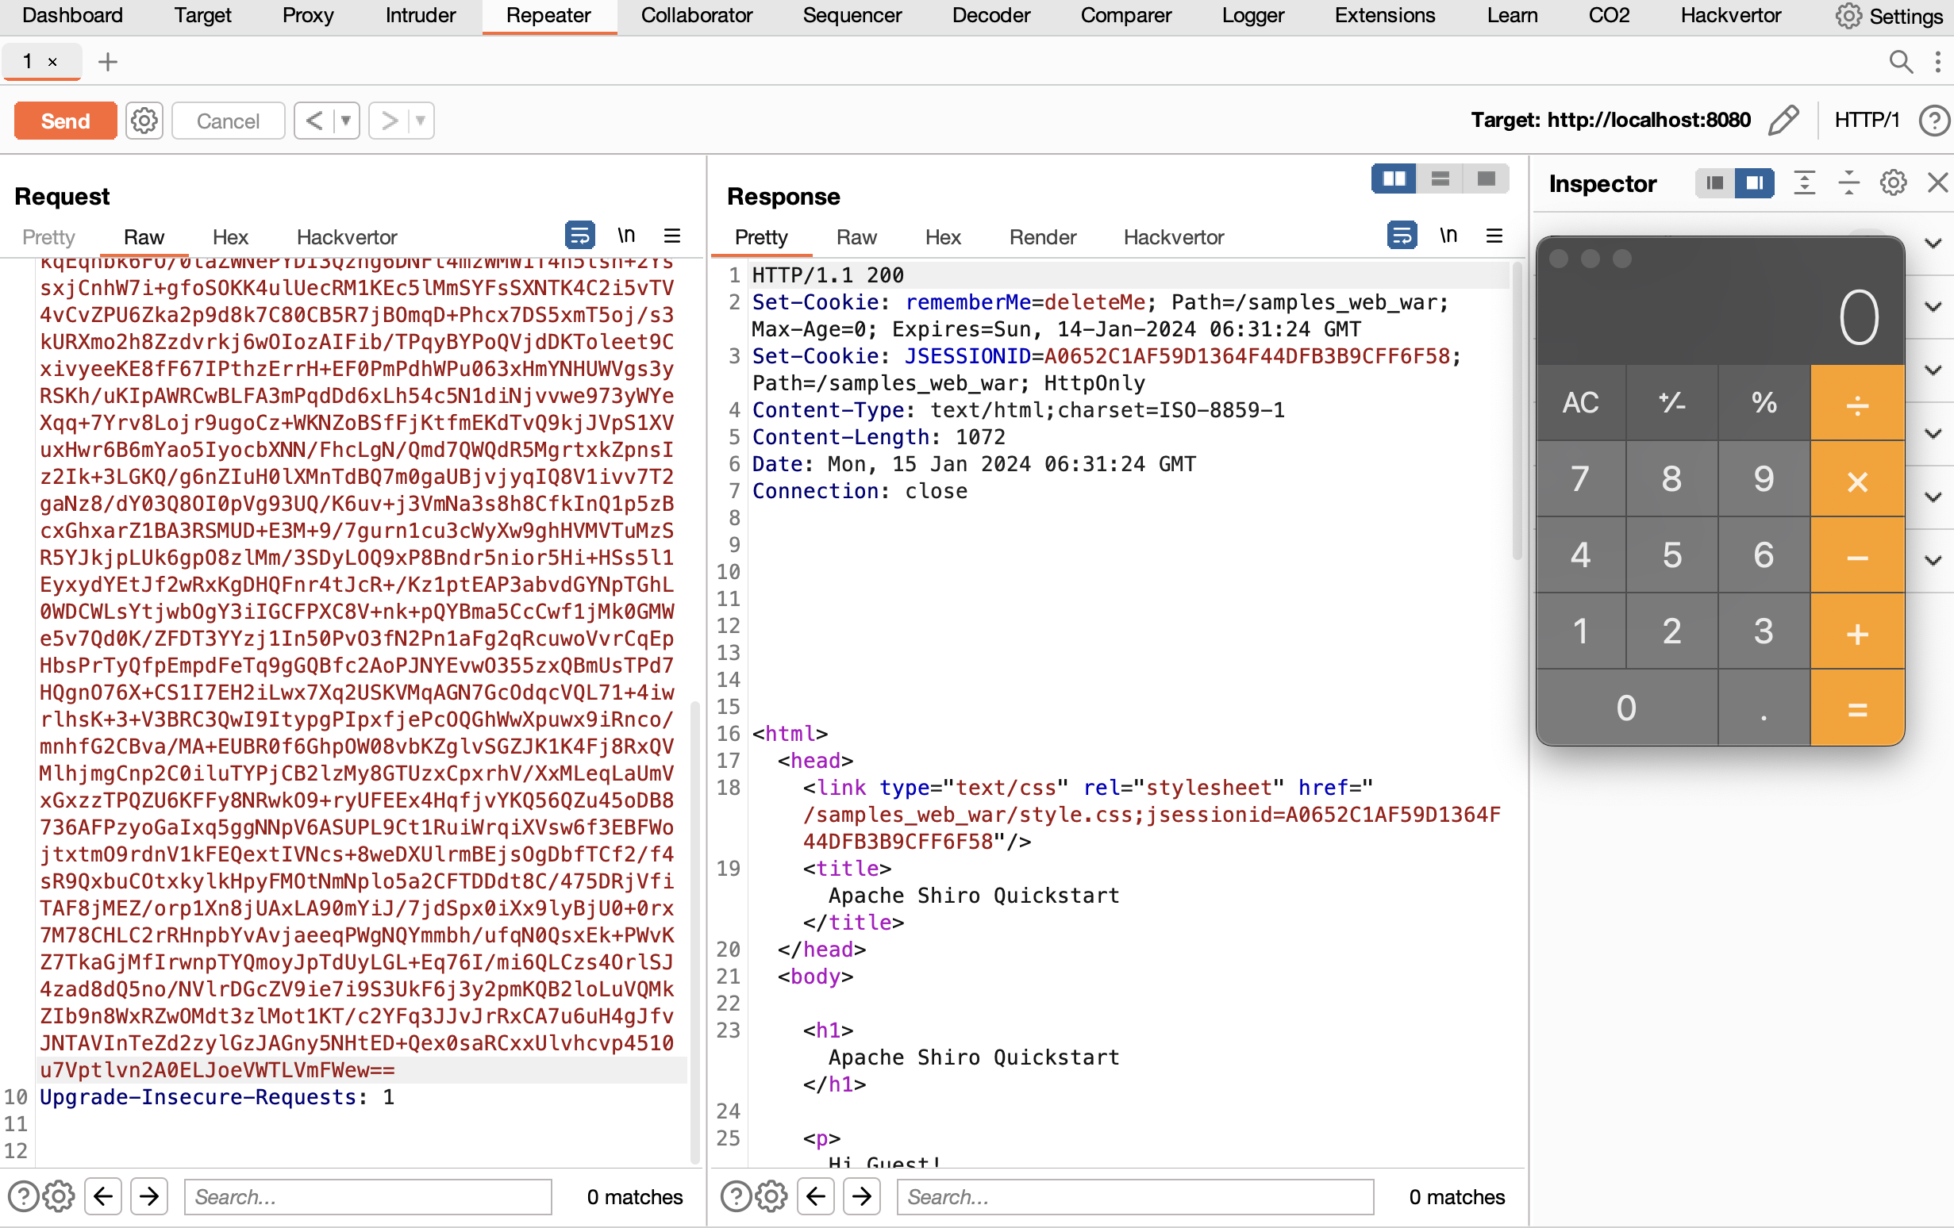Click the plus/minus sign key on Calculator
This screenshot has width=1954, height=1228.
coord(1671,403)
